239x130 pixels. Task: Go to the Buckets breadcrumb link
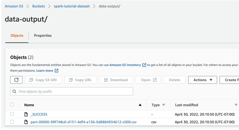(39, 6)
